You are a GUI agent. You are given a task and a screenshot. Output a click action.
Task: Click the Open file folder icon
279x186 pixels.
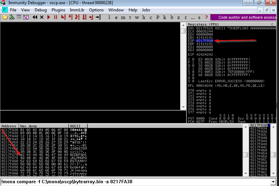5,17
